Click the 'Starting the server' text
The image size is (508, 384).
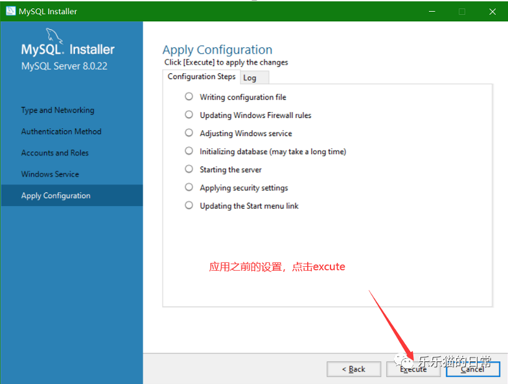[x=231, y=170]
